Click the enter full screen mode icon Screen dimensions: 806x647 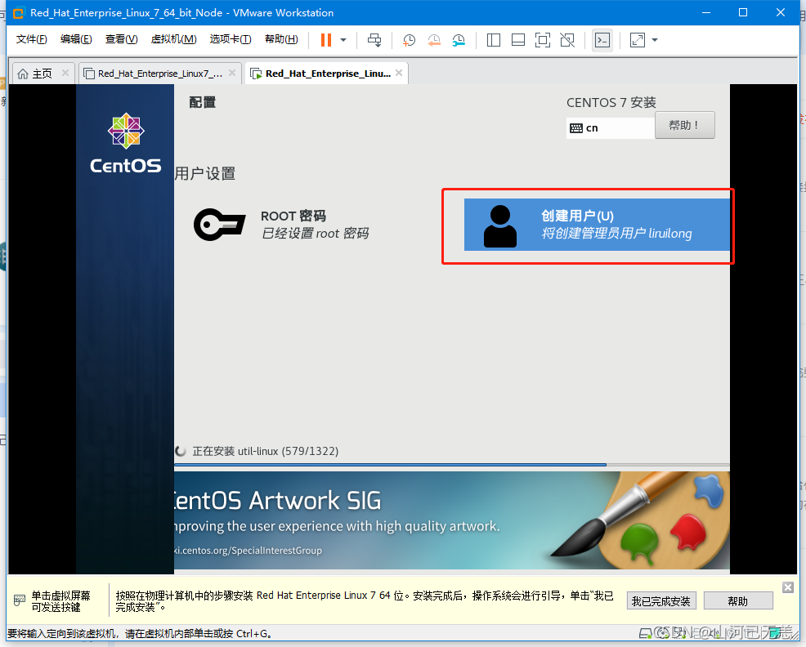coord(543,40)
